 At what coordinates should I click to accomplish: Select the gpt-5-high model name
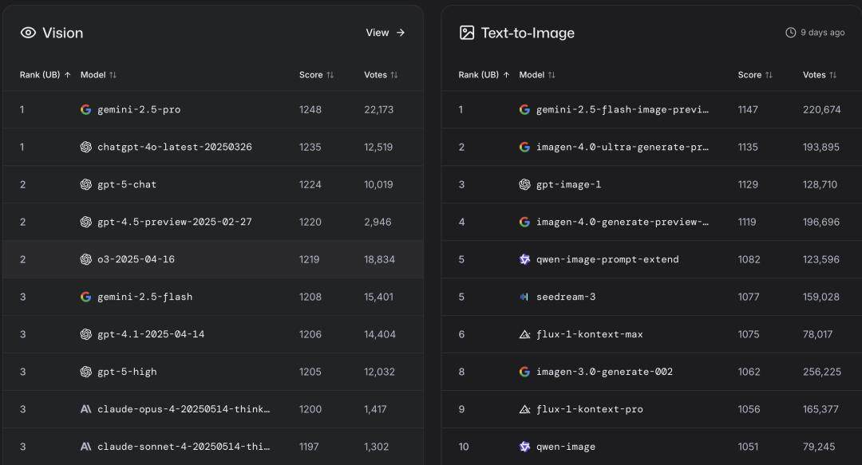[127, 372]
